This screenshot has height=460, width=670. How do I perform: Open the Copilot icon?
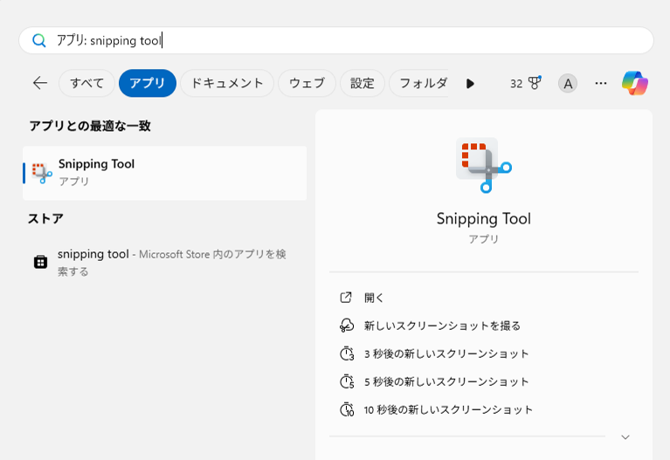pyautogui.click(x=635, y=83)
